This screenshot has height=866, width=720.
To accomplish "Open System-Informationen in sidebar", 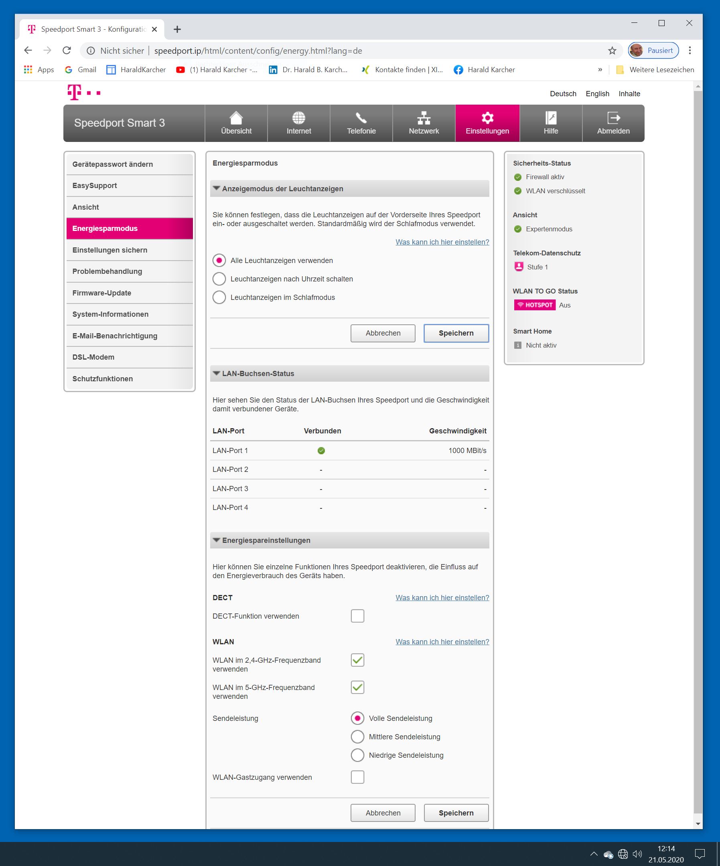I will (x=130, y=314).
